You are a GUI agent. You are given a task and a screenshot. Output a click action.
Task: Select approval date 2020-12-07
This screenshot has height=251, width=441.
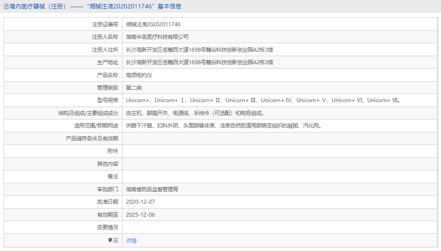pyautogui.click(x=140, y=202)
